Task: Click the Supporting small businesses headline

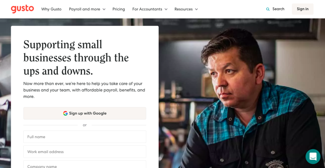Action: [76, 58]
